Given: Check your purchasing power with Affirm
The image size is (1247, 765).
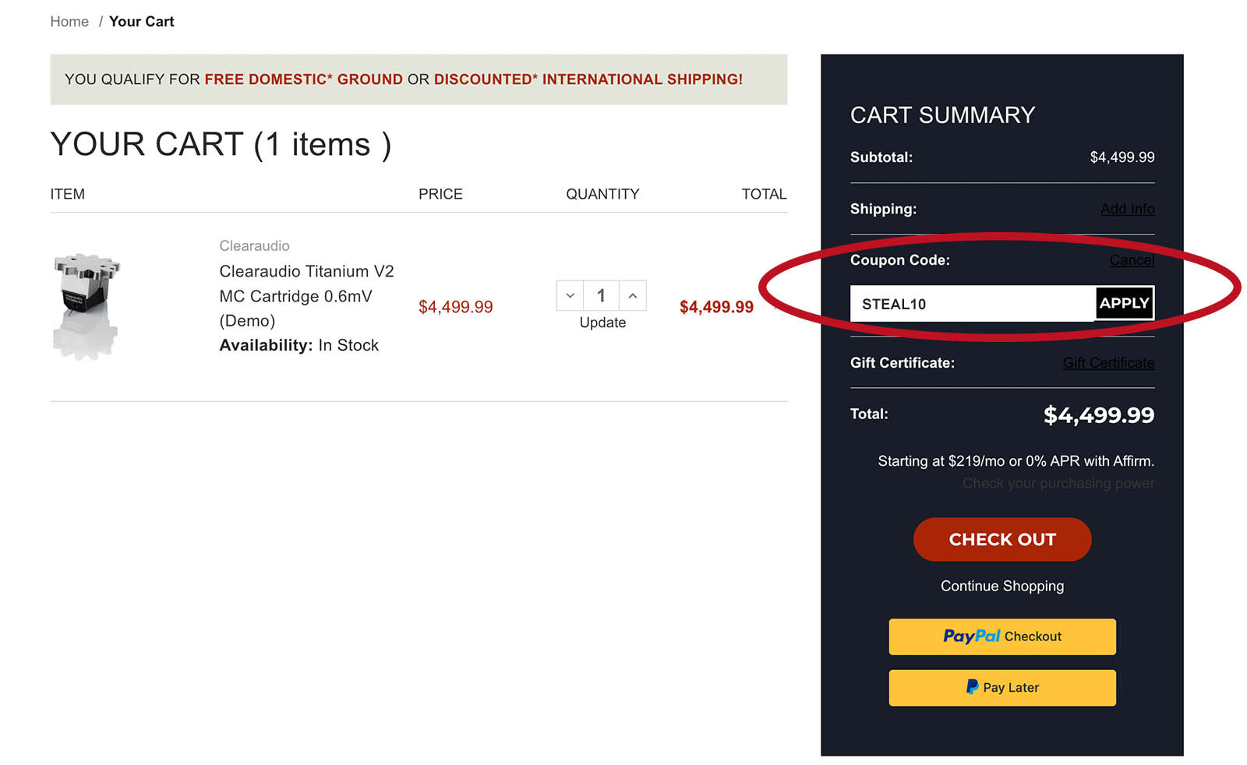Looking at the screenshot, I should click(x=1058, y=483).
